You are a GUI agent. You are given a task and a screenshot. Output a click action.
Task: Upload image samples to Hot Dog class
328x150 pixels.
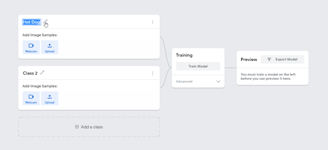[50, 47]
